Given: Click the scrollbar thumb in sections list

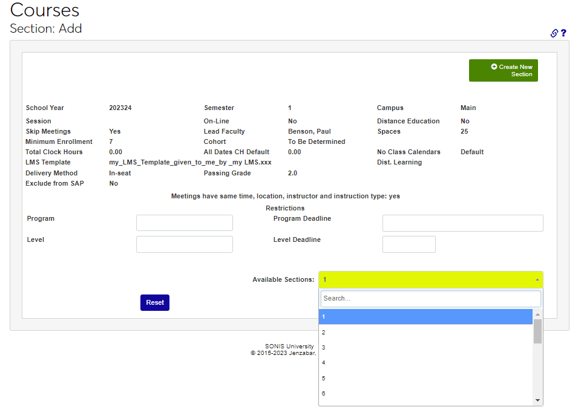Looking at the screenshot, I should point(537,331).
